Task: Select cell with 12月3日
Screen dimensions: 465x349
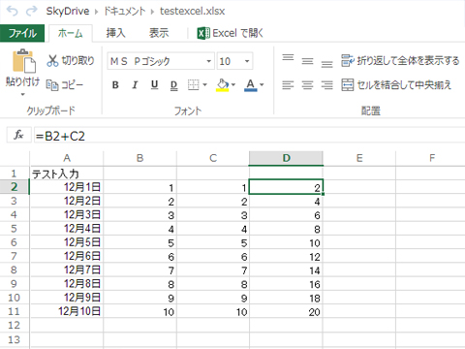Action: [67, 215]
